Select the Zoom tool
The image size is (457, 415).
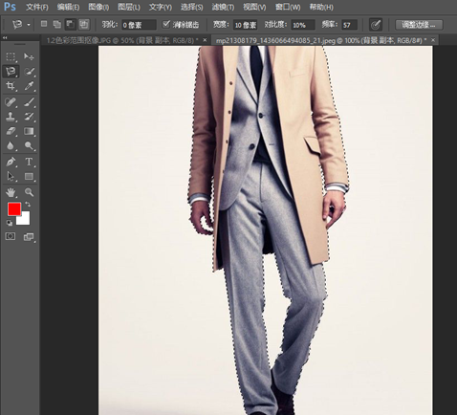(29, 192)
